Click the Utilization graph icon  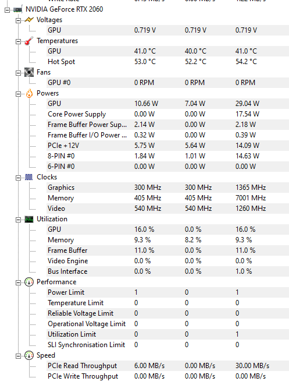pyautogui.click(x=29, y=219)
